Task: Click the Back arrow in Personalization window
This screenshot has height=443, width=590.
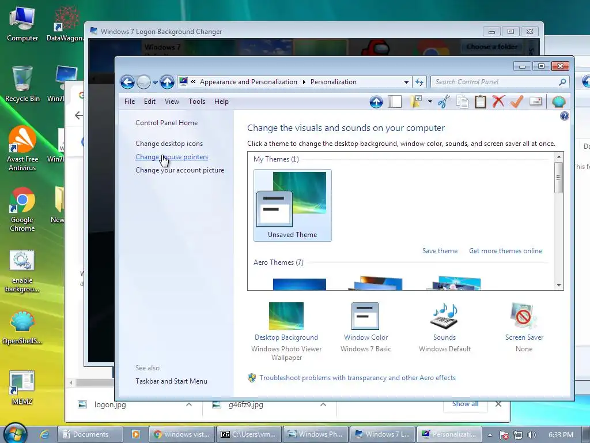Action: coord(127,82)
